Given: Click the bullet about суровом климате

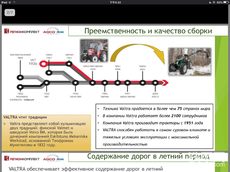Looking at the screenshot, I should pos(156,137).
